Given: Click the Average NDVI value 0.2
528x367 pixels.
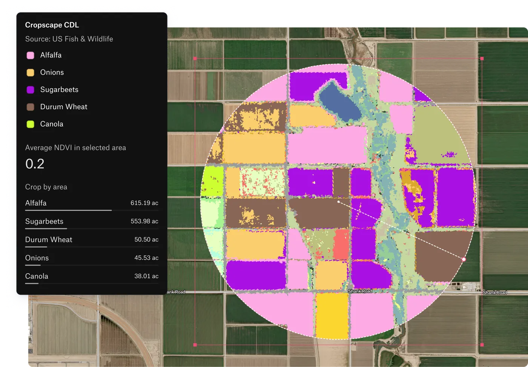Looking at the screenshot, I should pyautogui.click(x=35, y=164).
